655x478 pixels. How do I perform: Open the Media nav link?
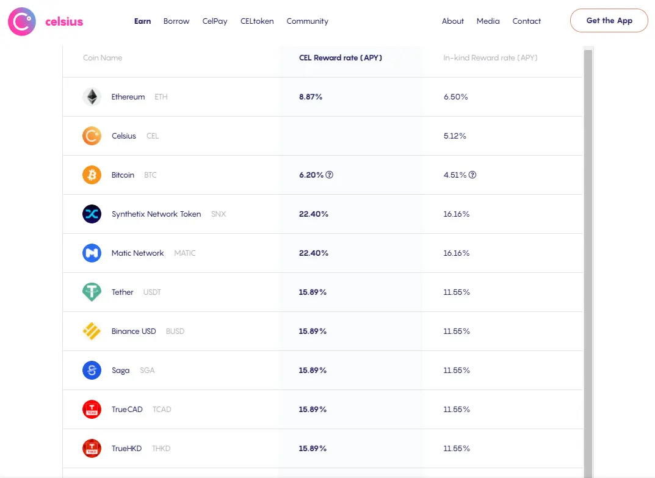click(x=488, y=21)
